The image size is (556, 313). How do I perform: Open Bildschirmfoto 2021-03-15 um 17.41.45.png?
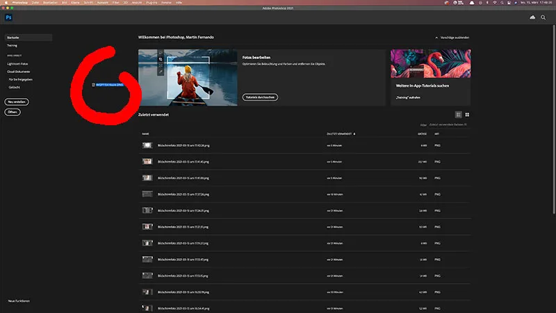pyautogui.click(x=304, y=162)
